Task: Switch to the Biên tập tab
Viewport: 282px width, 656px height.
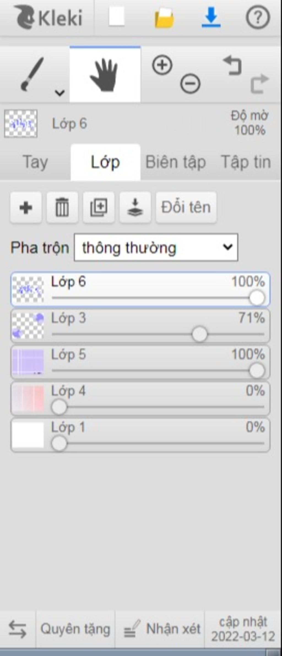Action: click(x=176, y=162)
